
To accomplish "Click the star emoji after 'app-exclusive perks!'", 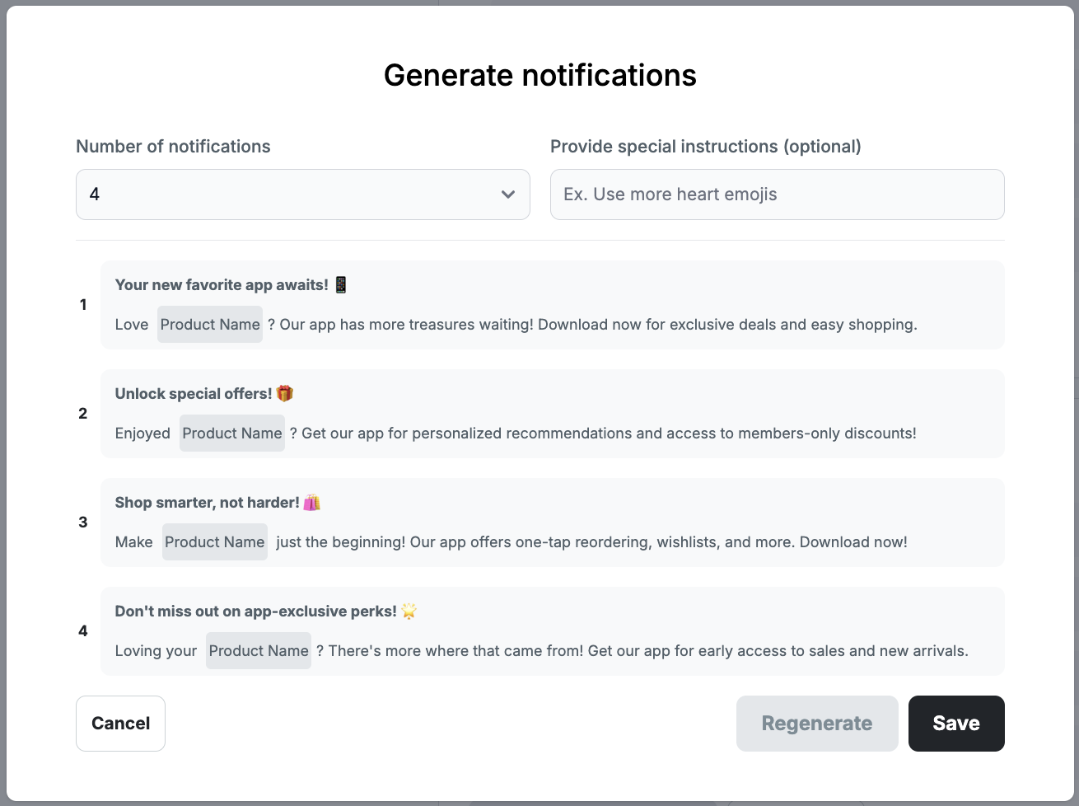I will pyautogui.click(x=409, y=612).
